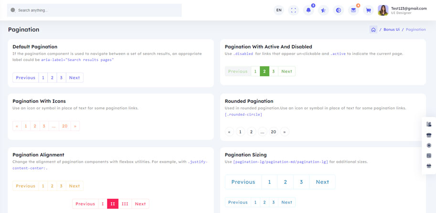This screenshot has height=213, width=436.
Task: Click pink centered Previous button
Action: [85, 204]
